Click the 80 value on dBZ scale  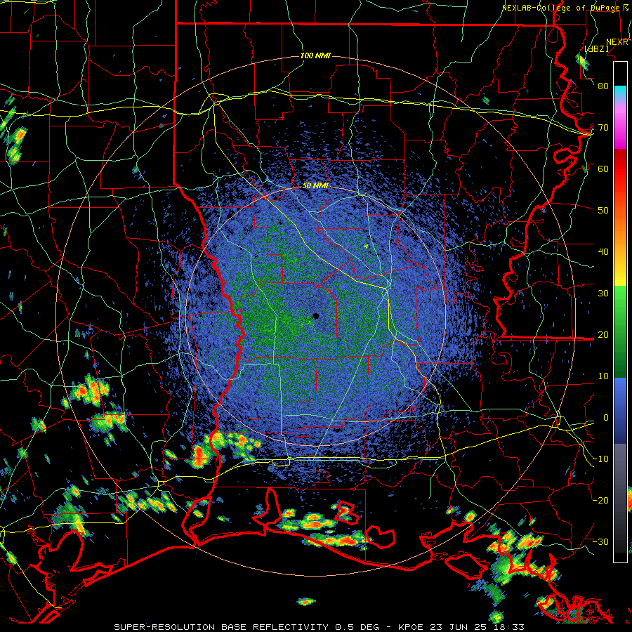coord(603,86)
